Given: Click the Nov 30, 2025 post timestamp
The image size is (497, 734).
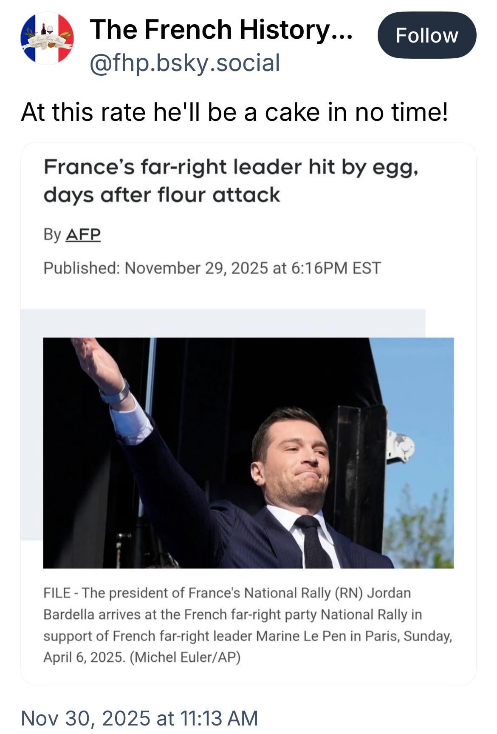Looking at the screenshot, I should tap(139, 718).
